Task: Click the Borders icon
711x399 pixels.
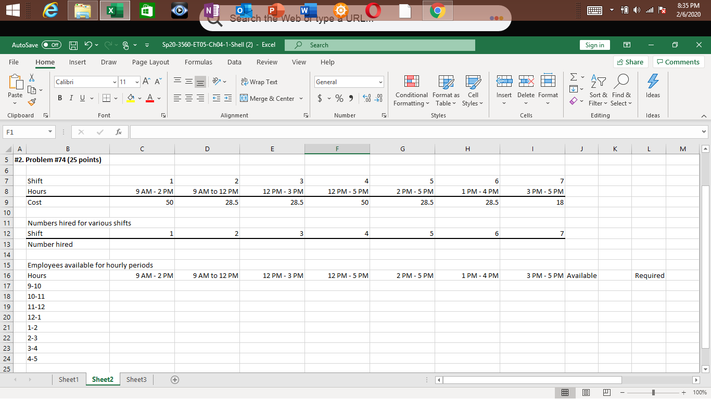Action: coord(105,98)
